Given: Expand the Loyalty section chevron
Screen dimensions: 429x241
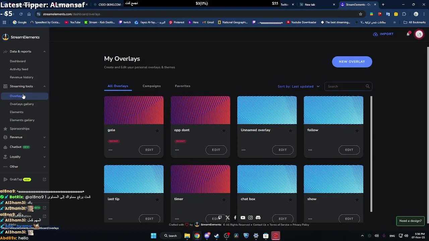Looking at the screenshot, I should pyautogui.click(x=44, y=157).
